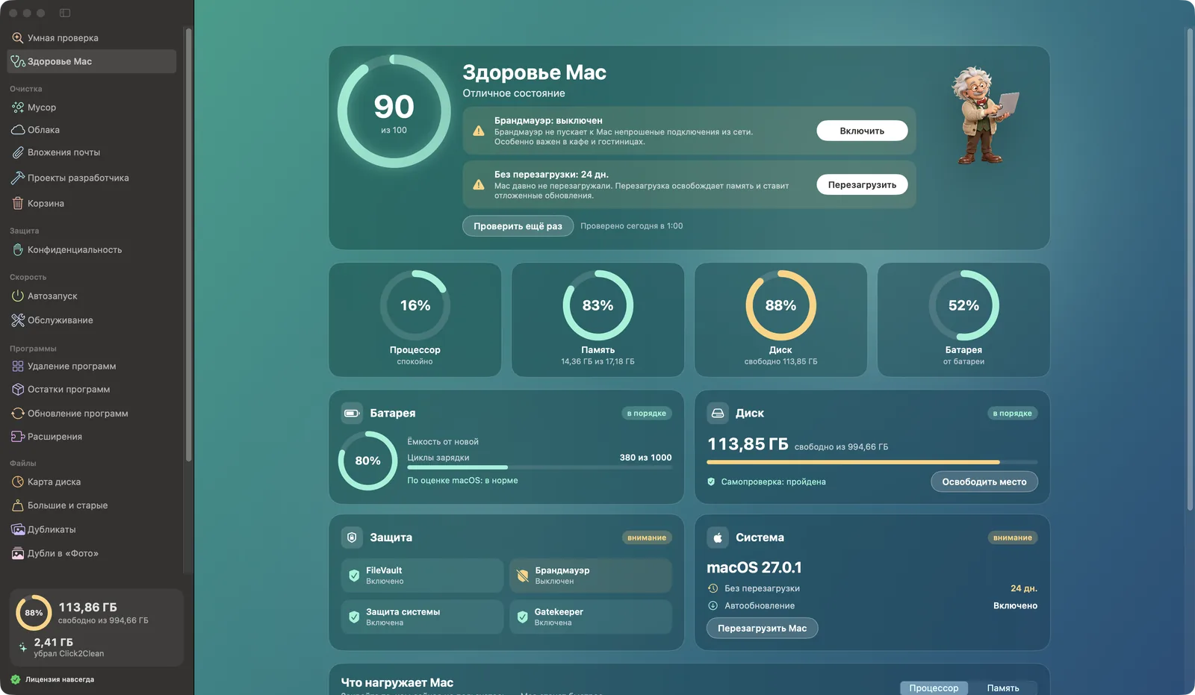Open the Карта диска sidebar item
The height and width of the screenshot is (695, 1195).
[91, 481]
